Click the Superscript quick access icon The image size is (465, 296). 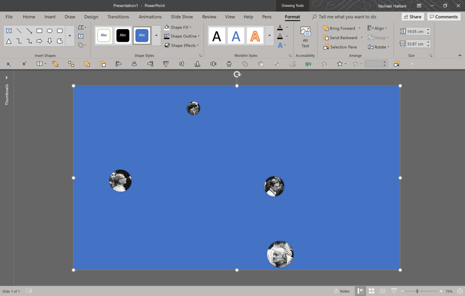click(x=24, y=64)
